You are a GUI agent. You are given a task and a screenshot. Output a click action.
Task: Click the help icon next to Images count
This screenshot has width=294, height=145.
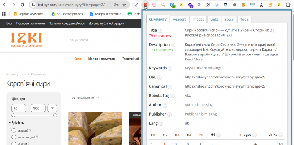pyautogui.click(x=255, y=135)
